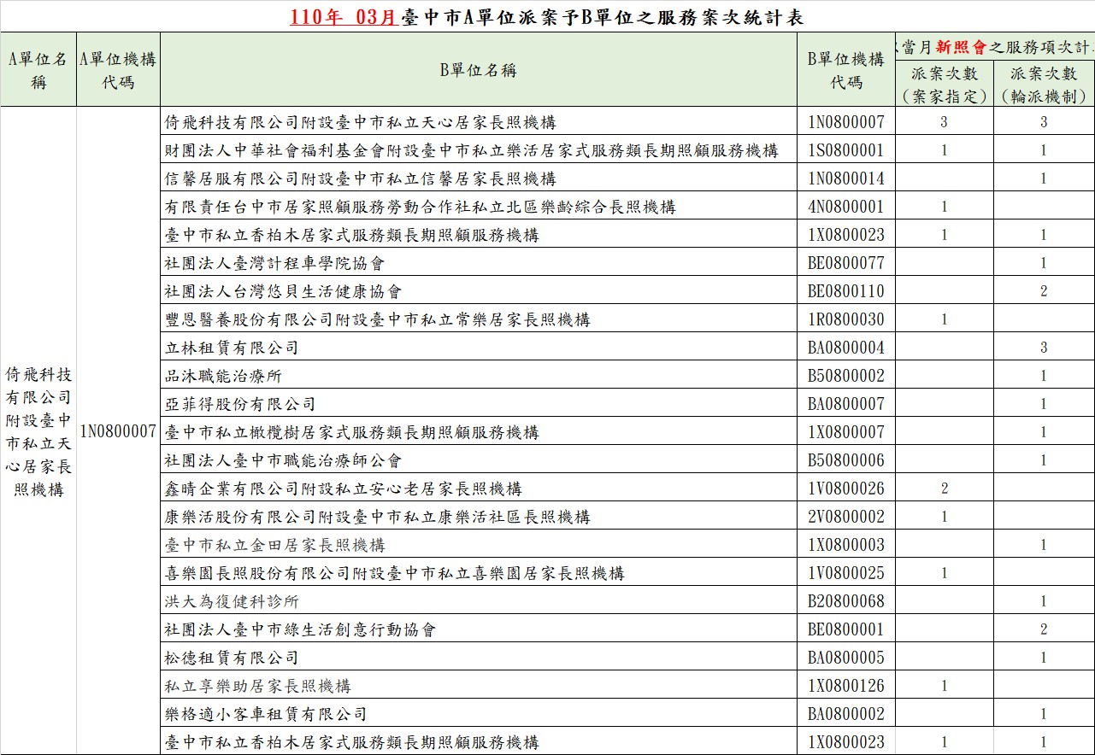Select the value 1 in 品沐職能治療所 row
The height and width of the screenshot is (755, 1095).
(x=1044, y=376)
